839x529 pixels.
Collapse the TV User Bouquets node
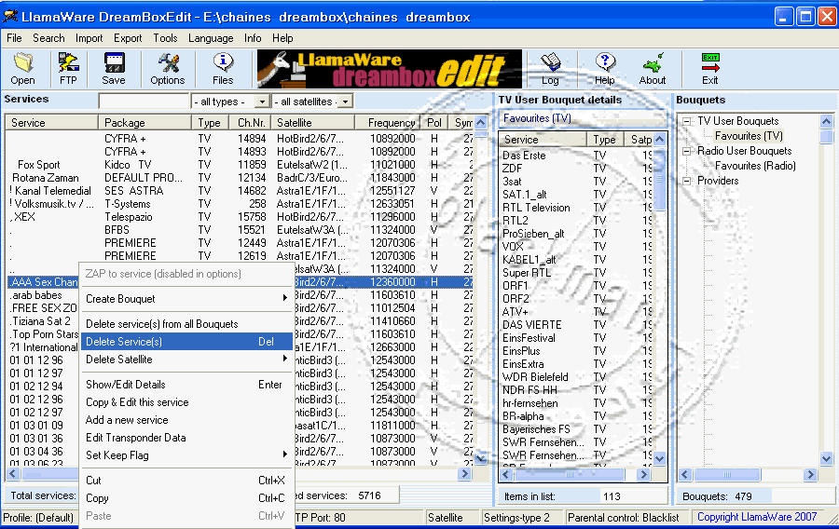[x=686, y=121]
